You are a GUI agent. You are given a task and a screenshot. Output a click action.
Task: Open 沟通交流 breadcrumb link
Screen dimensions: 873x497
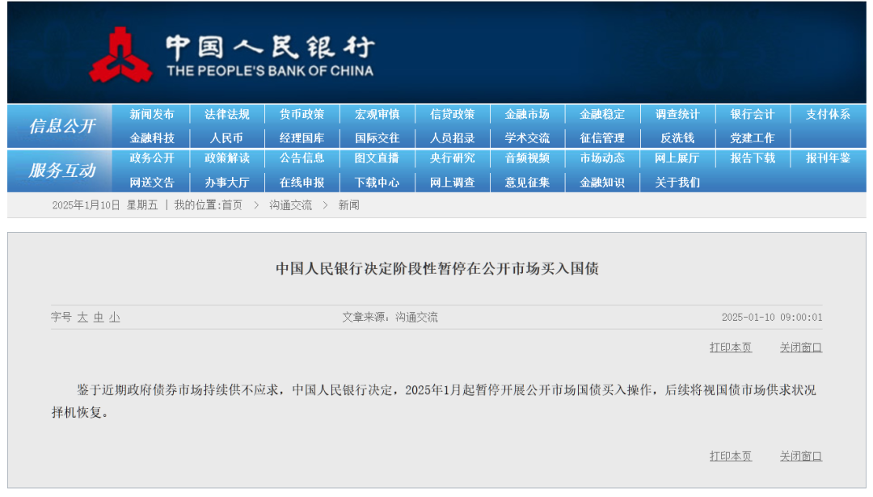[291, 205]
